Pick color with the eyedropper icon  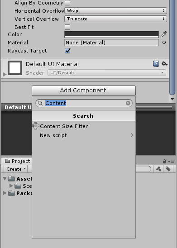[x=163, y=34]
